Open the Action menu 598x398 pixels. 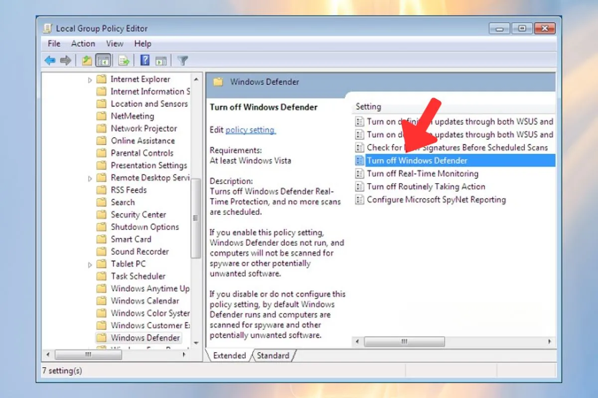click(83, 44)
